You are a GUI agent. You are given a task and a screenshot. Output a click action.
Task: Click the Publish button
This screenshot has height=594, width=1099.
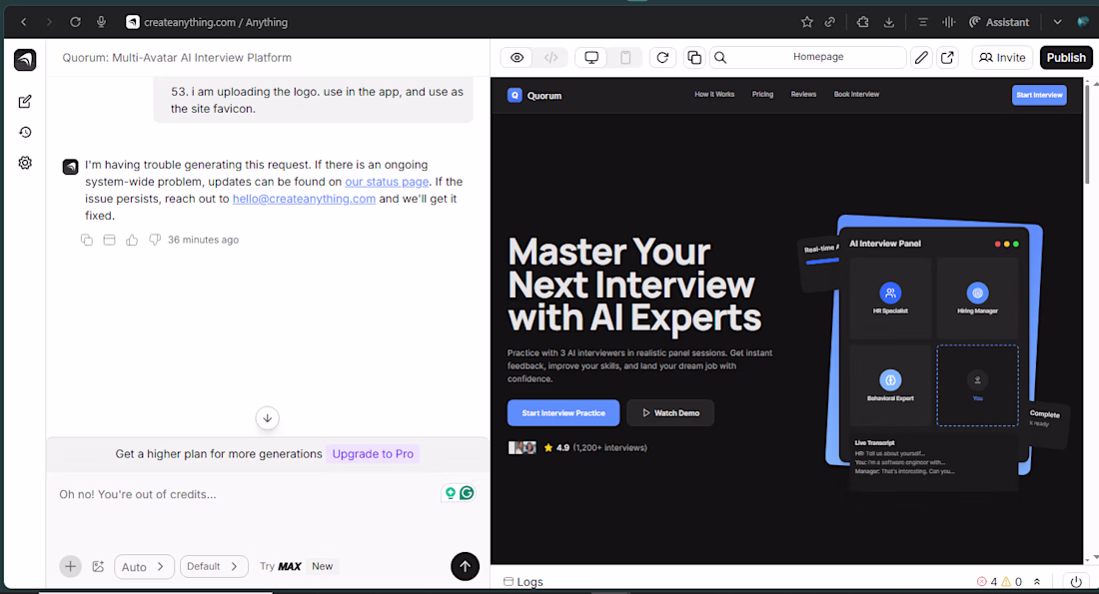1066,58
